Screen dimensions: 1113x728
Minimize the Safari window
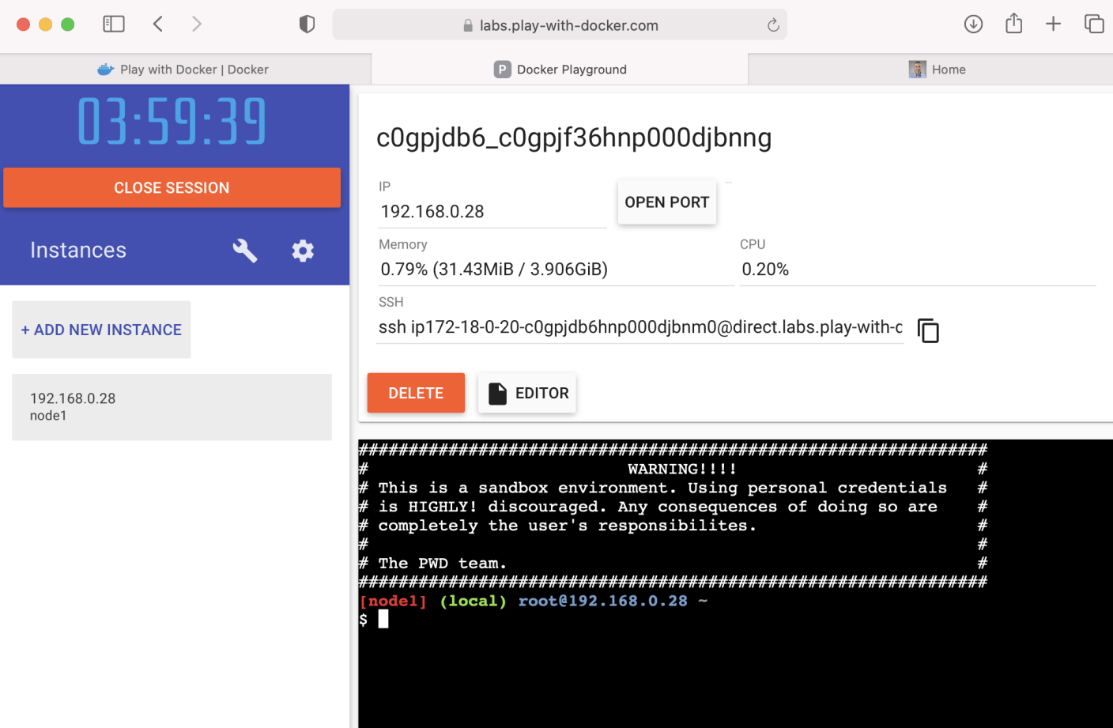click(x=46, y=25)
